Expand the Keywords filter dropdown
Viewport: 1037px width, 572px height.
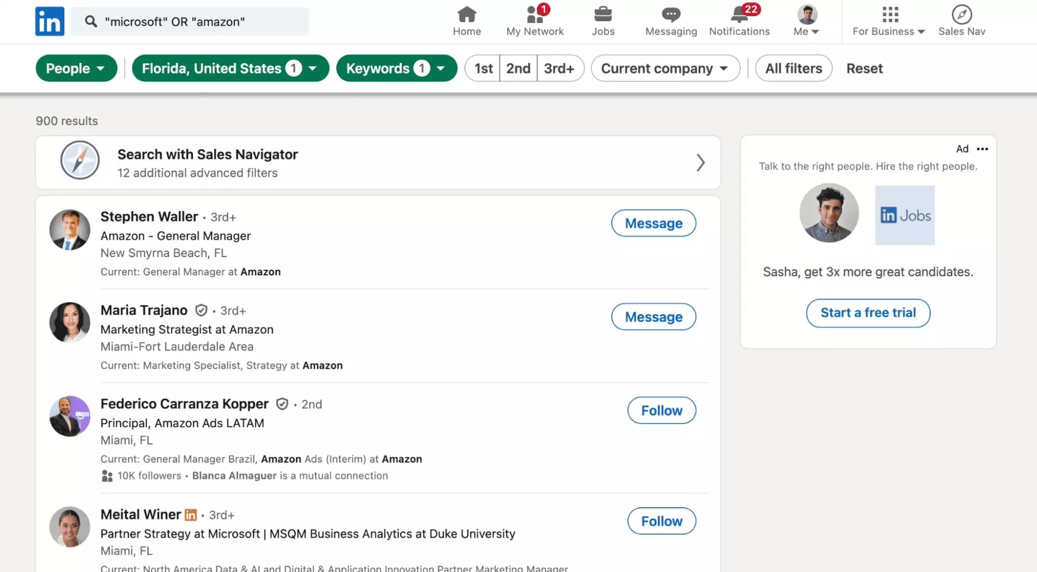pyautogui.click(x=396, y=68)
